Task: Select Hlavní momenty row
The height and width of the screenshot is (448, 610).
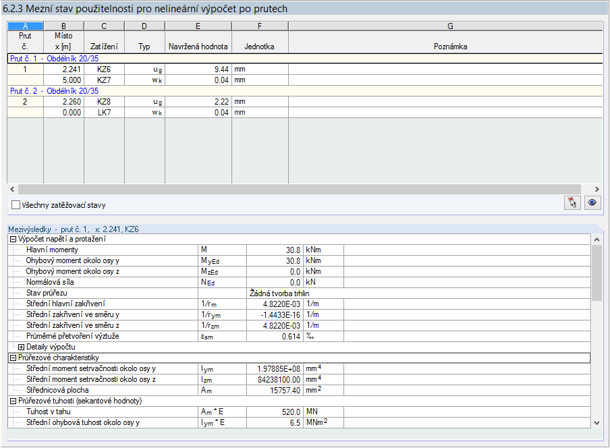Action: [299, 250]
